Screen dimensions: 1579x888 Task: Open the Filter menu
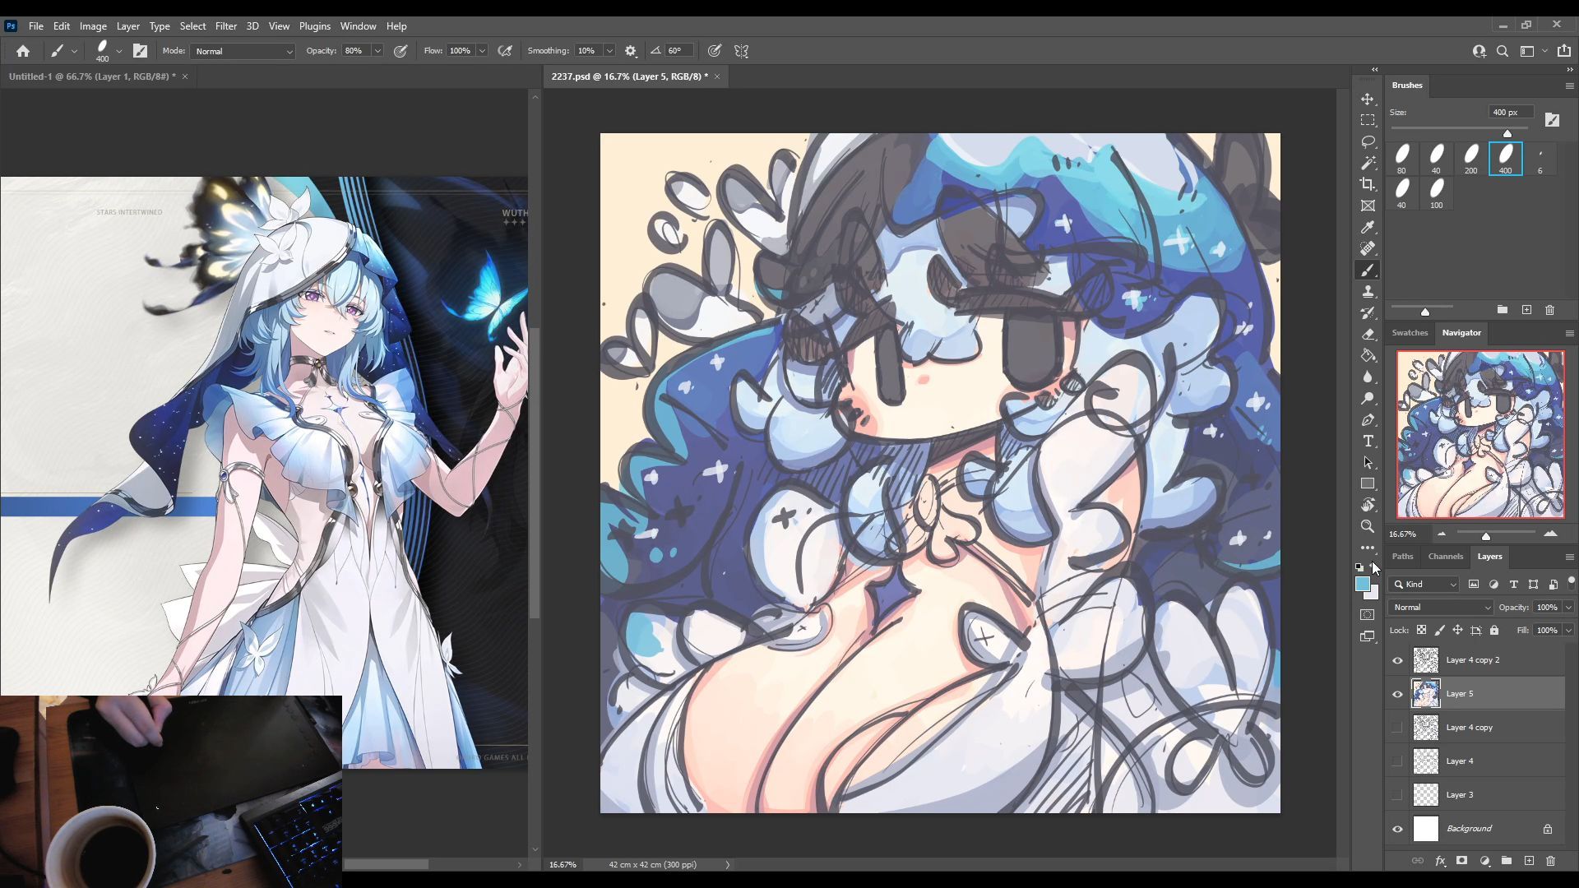click(225, 26)
